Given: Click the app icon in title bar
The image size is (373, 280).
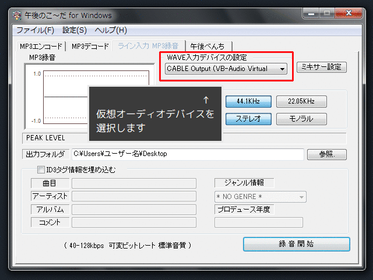Looking at the screenshot, I should click(18, 15).
